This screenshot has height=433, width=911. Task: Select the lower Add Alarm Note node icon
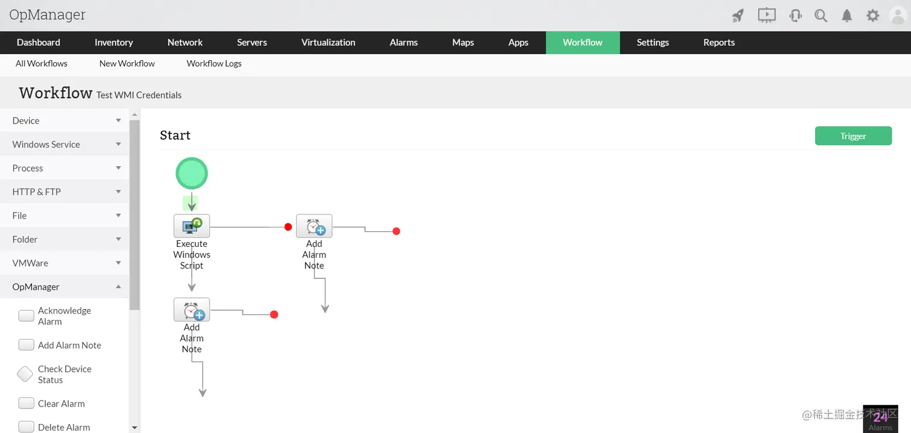192,310
